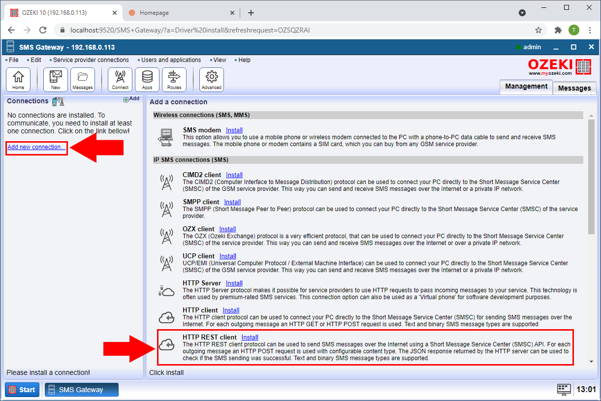Open the browser extensions puzzle icon
Image resolution: width=601 pixels, height=401 pixels.
pos(558,30)
